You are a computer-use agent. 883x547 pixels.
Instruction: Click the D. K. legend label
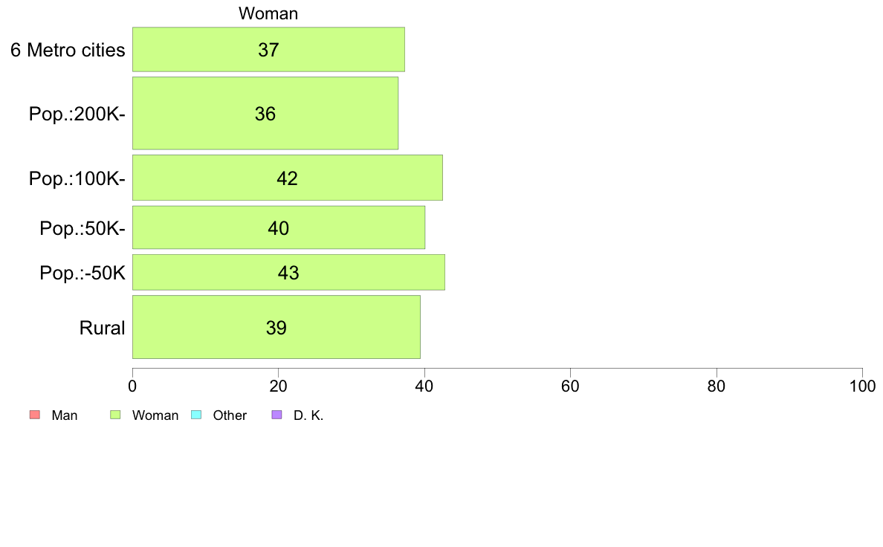pyautogui.click(x=308, y=415)
